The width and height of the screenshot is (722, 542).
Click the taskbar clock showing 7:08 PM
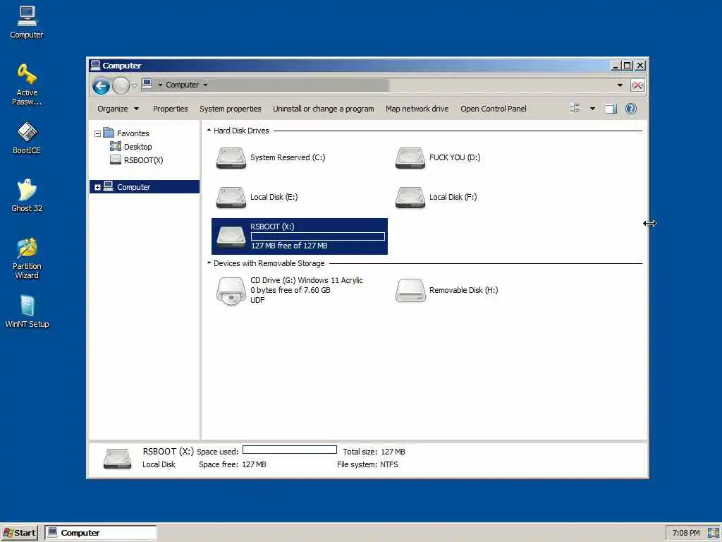pos(685,533)
